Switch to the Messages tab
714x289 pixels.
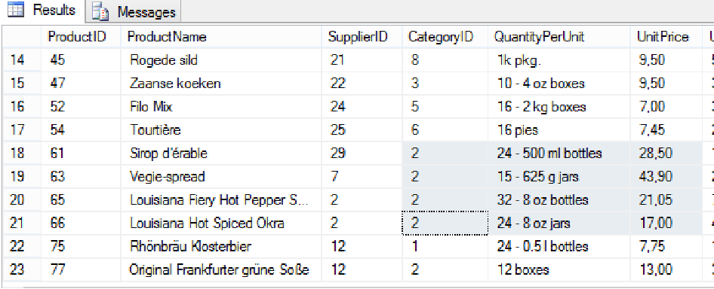click(x=134, y=11)
